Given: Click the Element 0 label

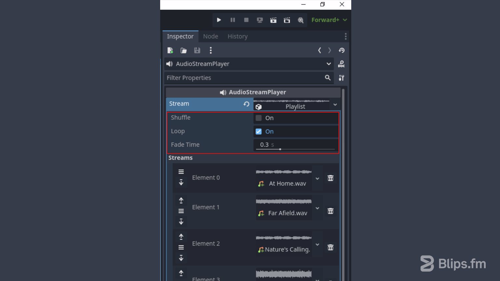Looking at the screenshot, I should click(206, 178).
